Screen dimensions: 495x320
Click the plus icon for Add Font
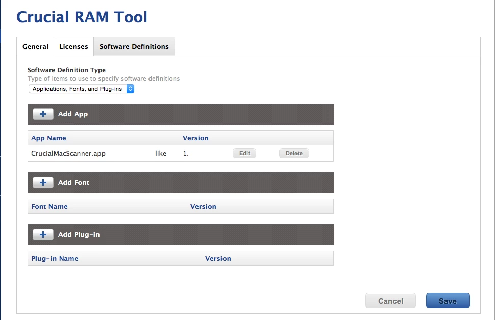pyautogui.click(x=43, y=182)
